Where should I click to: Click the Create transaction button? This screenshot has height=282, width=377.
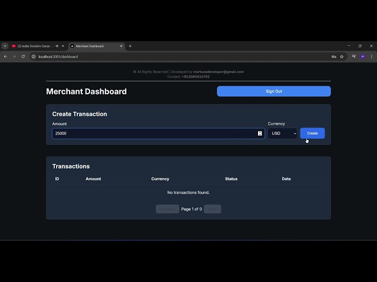coord(312,133)
